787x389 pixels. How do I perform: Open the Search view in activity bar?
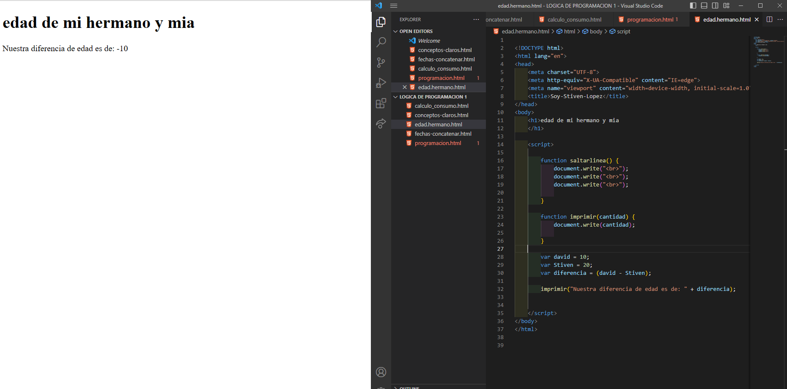coord(381,42)
